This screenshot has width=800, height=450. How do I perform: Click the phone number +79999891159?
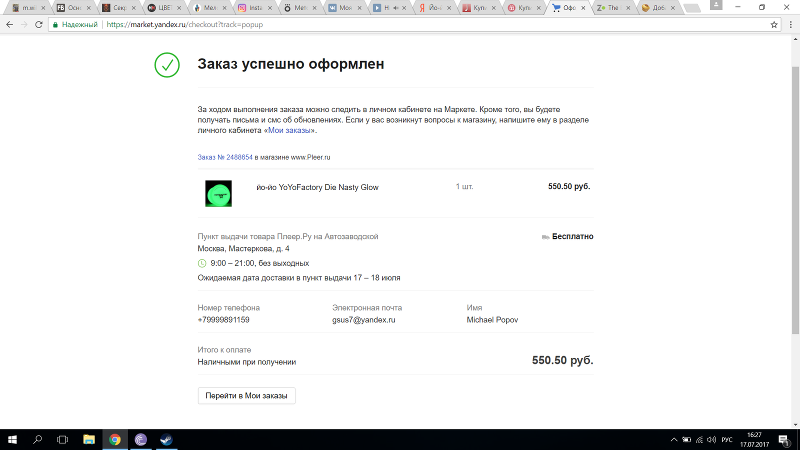point(223,319)
